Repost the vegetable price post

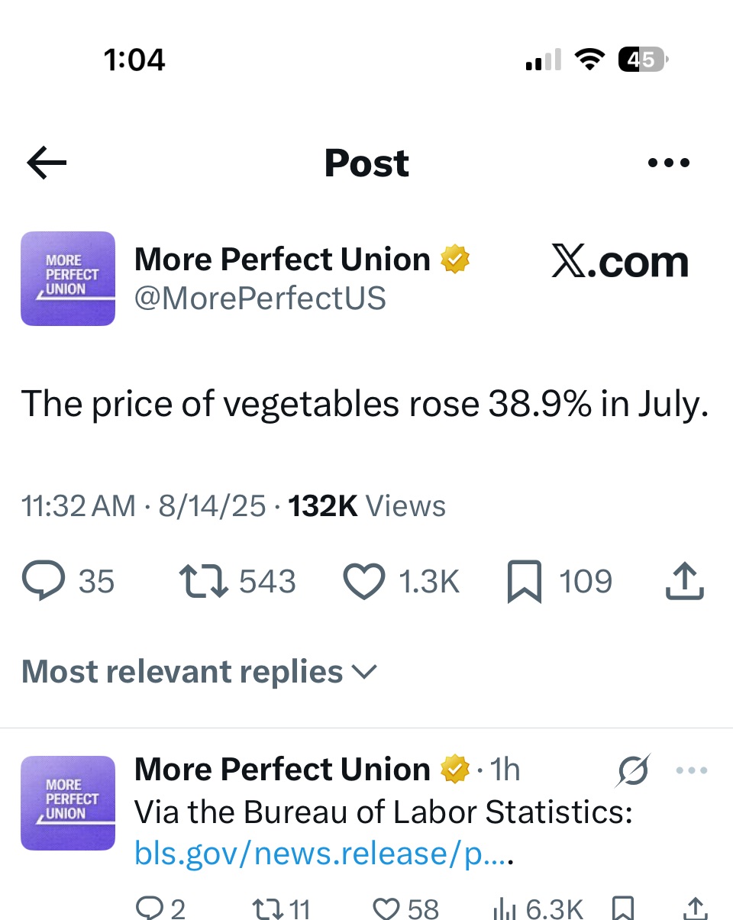pos(203,582)
